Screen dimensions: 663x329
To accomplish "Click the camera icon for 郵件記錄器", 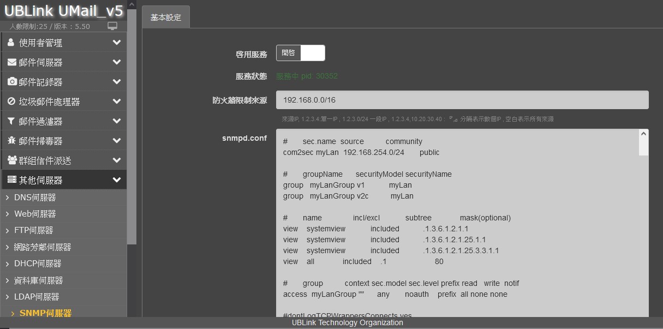I will tap(11, 82).
